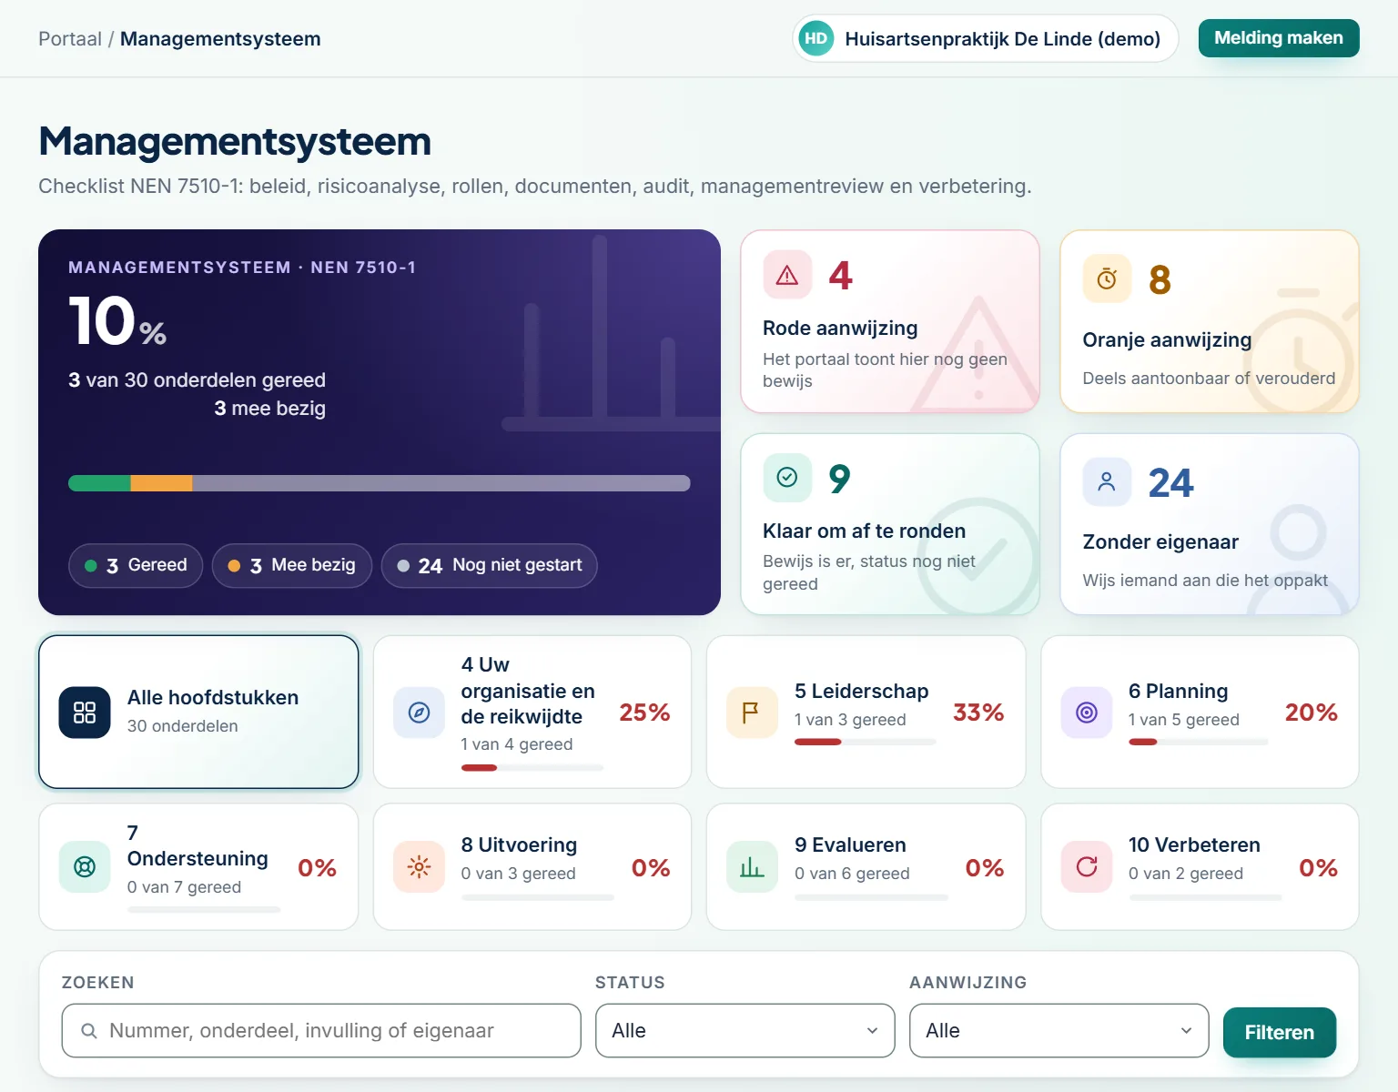Open the Status dropdown
1398x1092 pixels.
(x=745, y=1031)
